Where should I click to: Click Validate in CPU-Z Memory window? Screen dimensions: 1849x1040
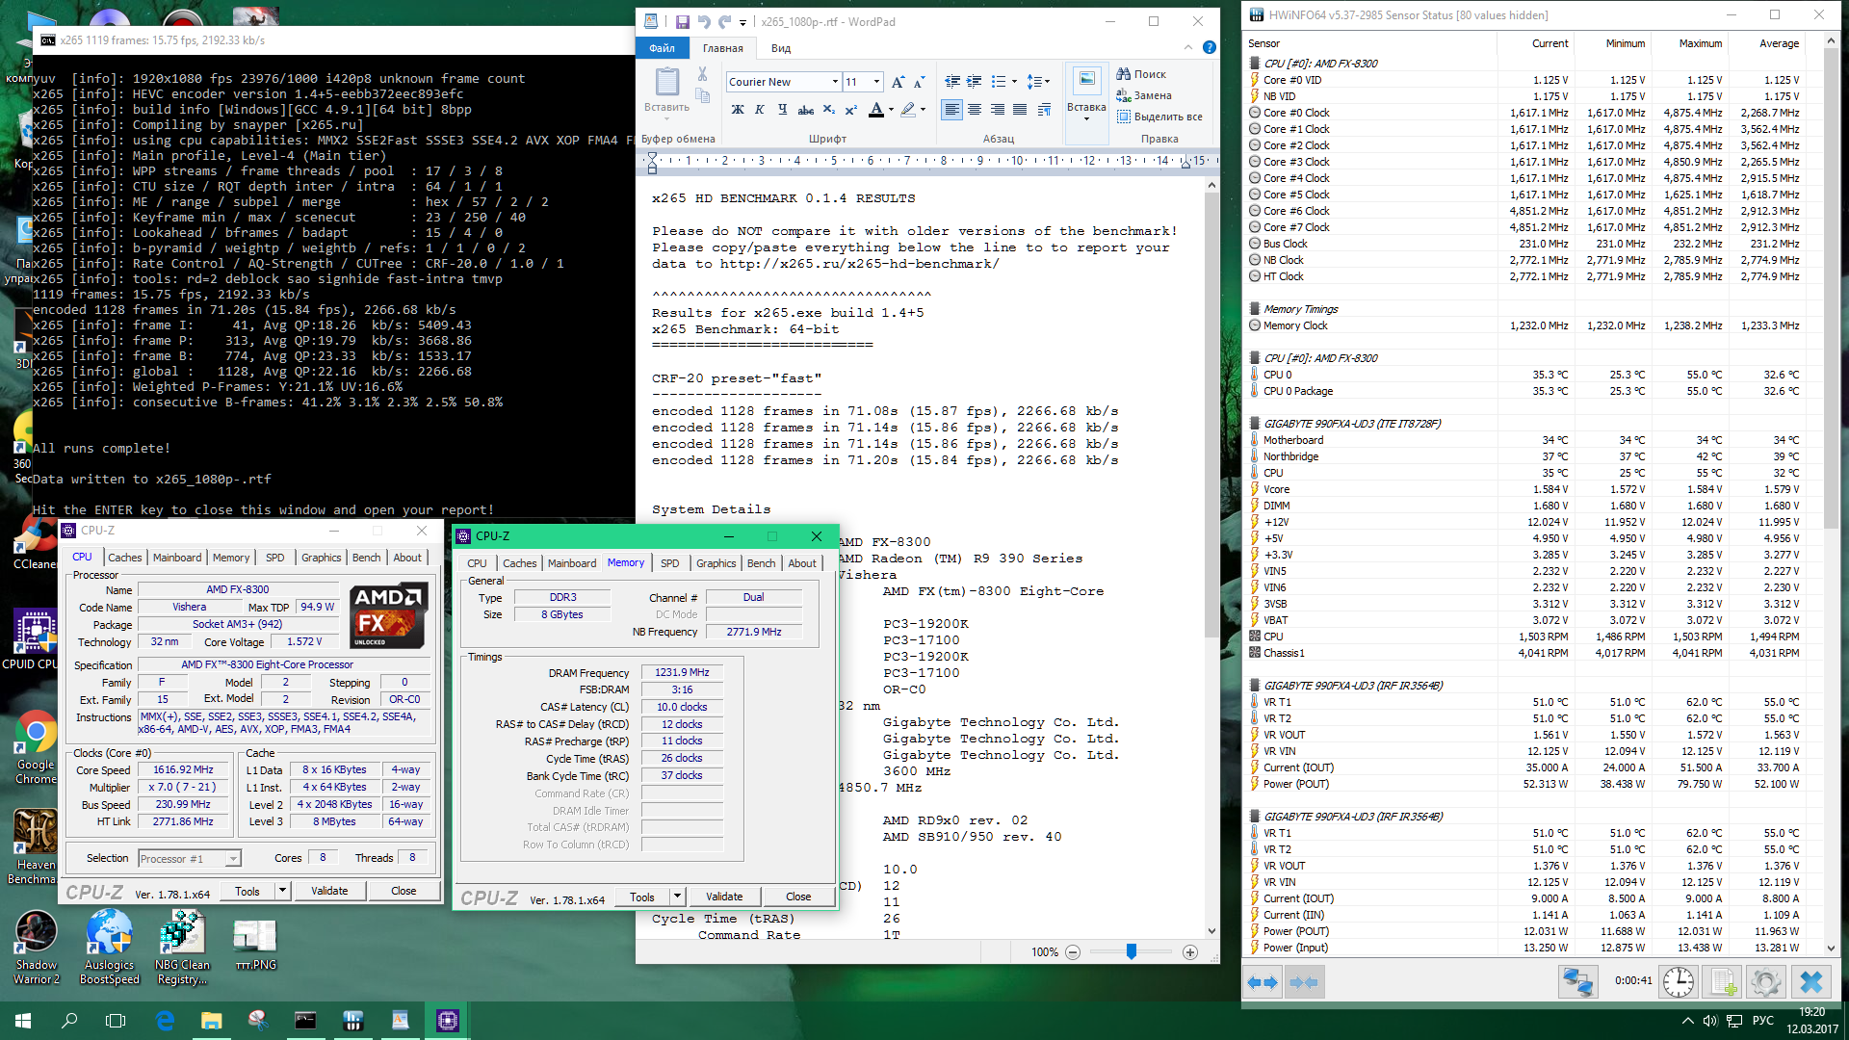coord(724,897)
